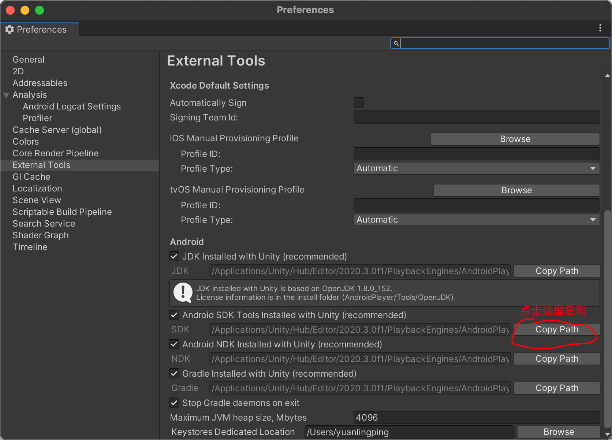Uncheck Gradle Installed with Unity

click(174, 373)
